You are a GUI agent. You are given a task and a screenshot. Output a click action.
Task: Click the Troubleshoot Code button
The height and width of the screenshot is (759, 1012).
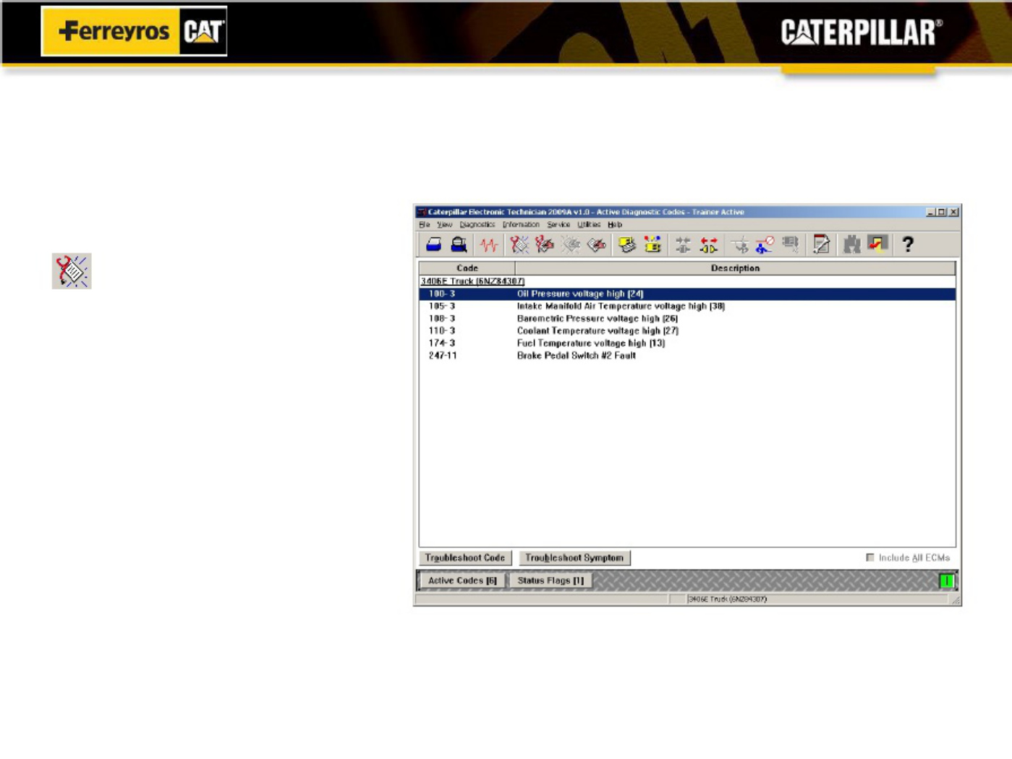pos(465,558)
